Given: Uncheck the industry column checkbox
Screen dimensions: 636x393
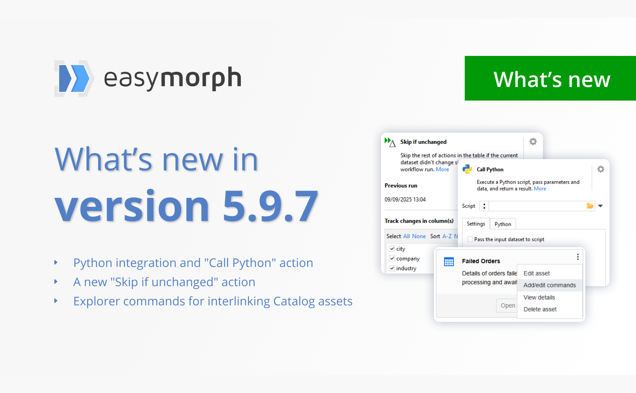Looking at the screenshot, I should coord(392,268).
